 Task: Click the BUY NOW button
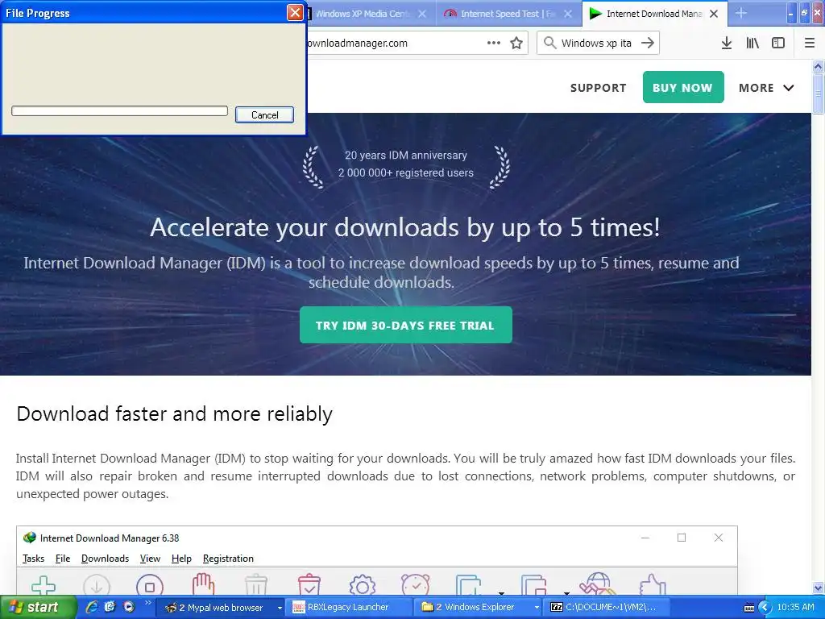683,87
